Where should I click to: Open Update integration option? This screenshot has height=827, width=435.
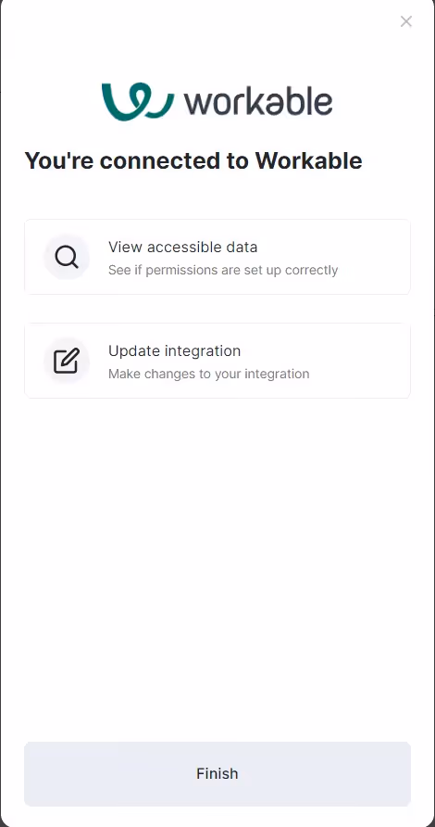point(217,361)
